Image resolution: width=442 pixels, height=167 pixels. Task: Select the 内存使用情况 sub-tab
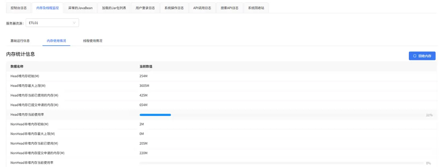pos(56,41)
